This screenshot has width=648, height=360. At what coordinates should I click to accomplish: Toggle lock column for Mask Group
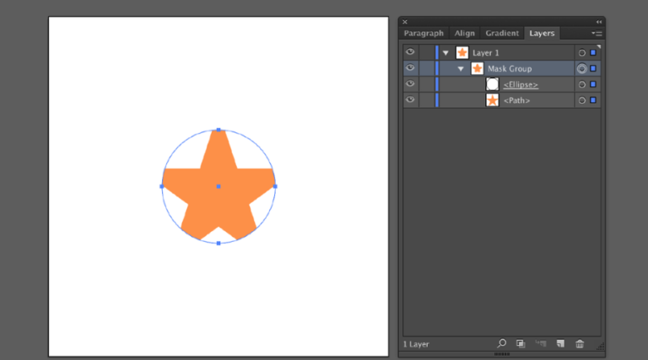point(426,68)
